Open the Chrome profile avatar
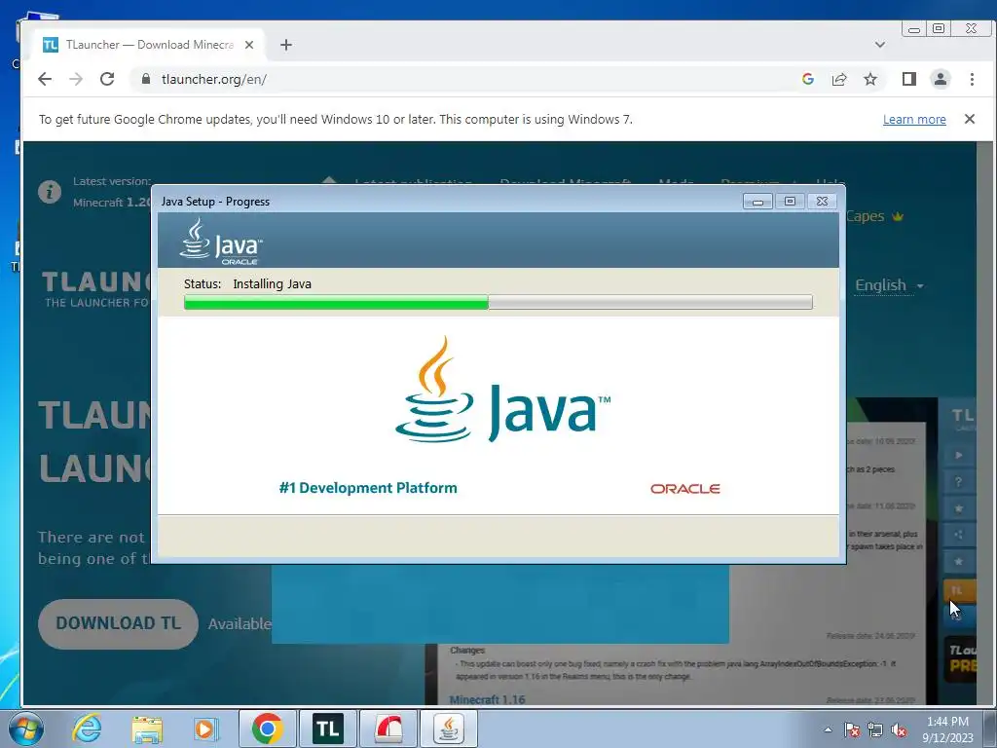 (x=940, y=79)
